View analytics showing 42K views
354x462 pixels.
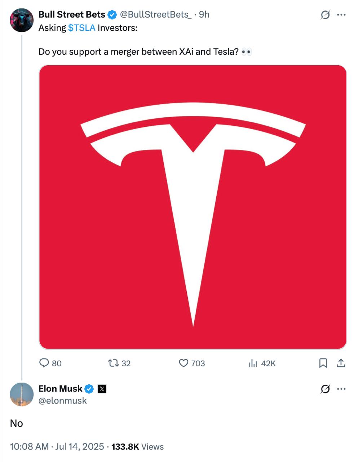(x=262, y=363)
